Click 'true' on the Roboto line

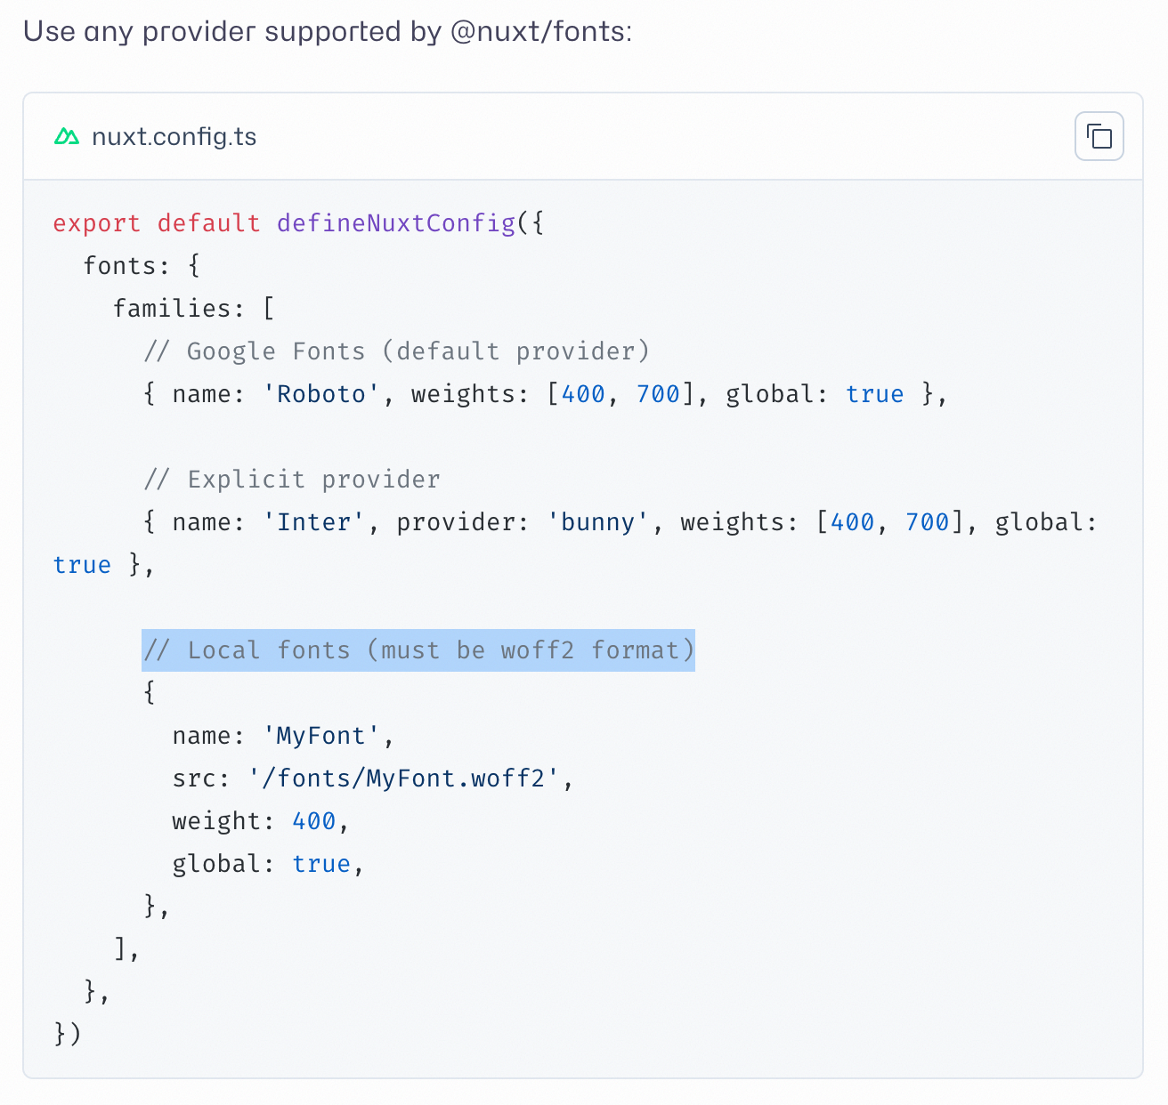(874, 394)
